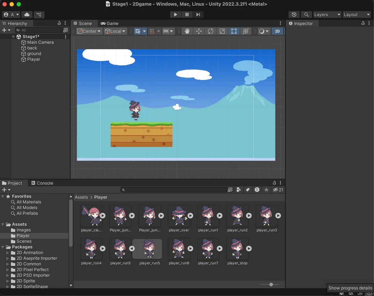Collapse the Favorites section
The width and height of the screenshot is (374, 296).
(x=3, y=196)
